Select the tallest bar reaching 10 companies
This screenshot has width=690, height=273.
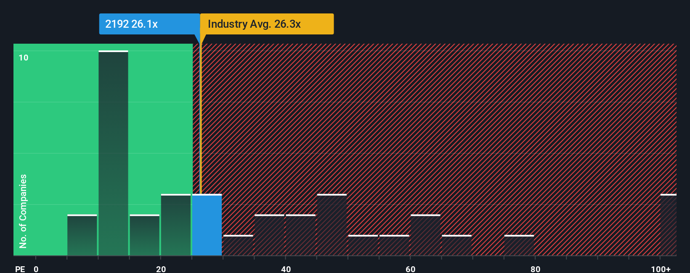click(x=113, y=153)
